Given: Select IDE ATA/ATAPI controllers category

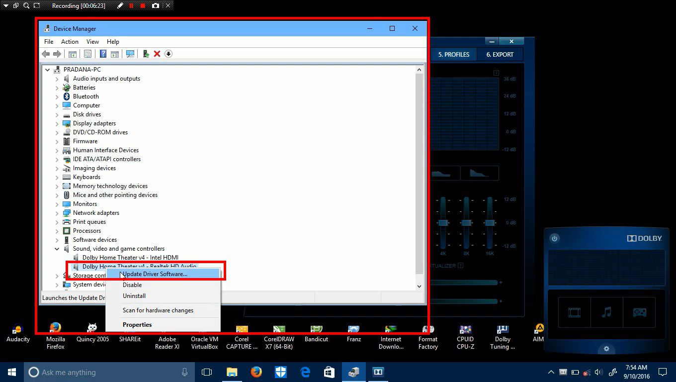Looking at the screenshot, I should [x=107, y=159].
